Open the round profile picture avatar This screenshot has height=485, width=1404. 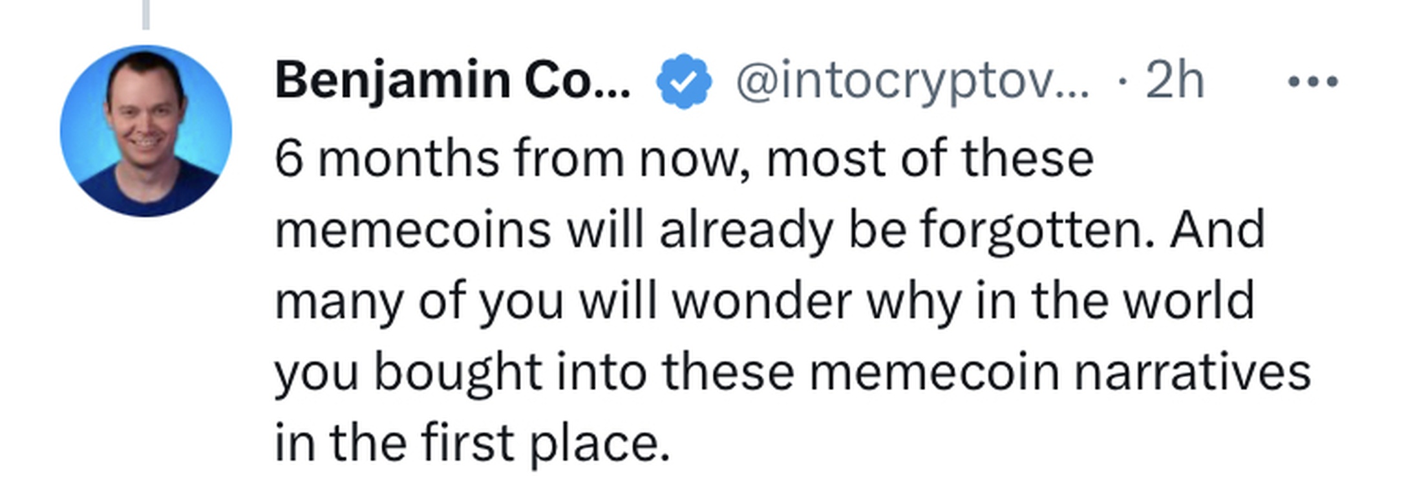point(146,131)
